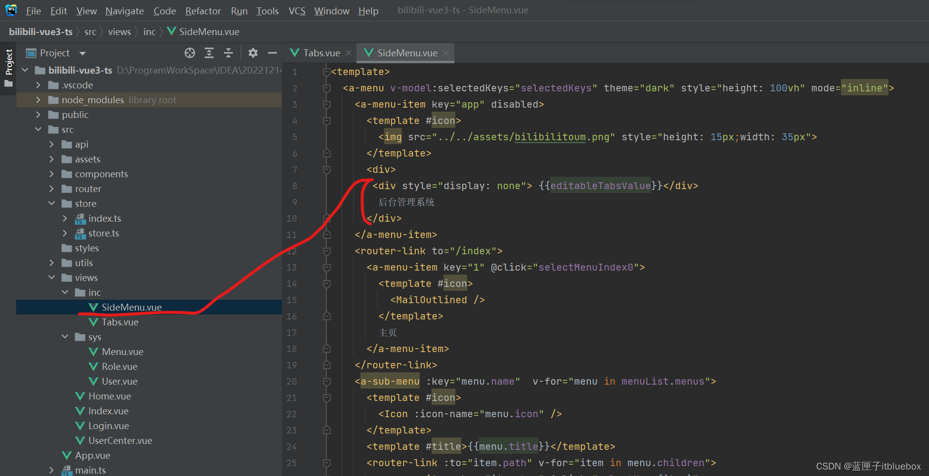
Task: Toggle code fold at line 20 a-sub-menu
Action: (326, 382)
